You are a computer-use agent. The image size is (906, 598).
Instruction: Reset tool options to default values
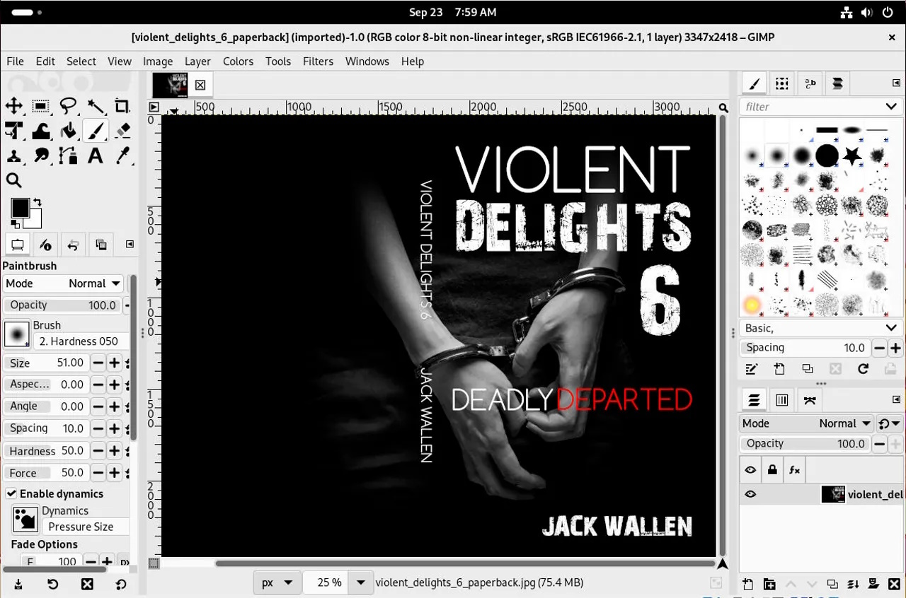coord(121,584)
